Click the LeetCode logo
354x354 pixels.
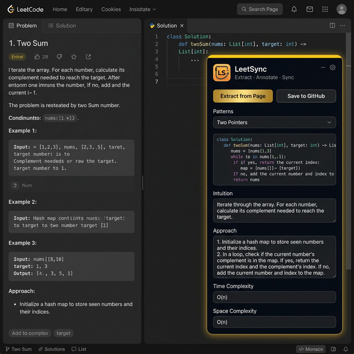tap(25, 9)
